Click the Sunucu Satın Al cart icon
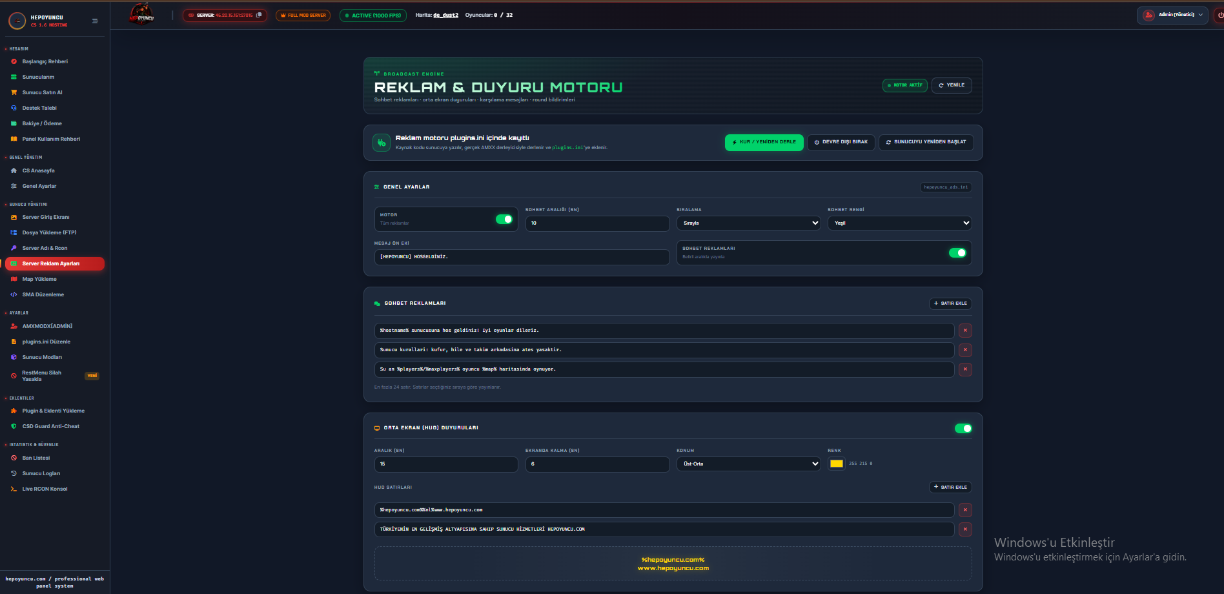 pyautogui.click(x=14, y=92)
